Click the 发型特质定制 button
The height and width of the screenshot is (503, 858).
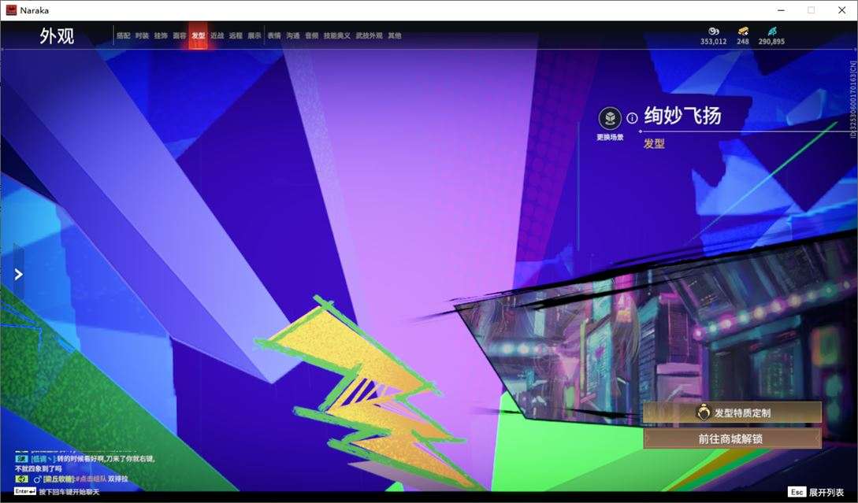pos(732,412)
